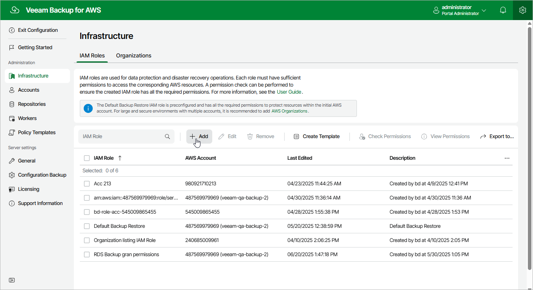The image size is (533, 290).
Task: Click the Configuration Backup gear icon
Action: click(12, 175)
